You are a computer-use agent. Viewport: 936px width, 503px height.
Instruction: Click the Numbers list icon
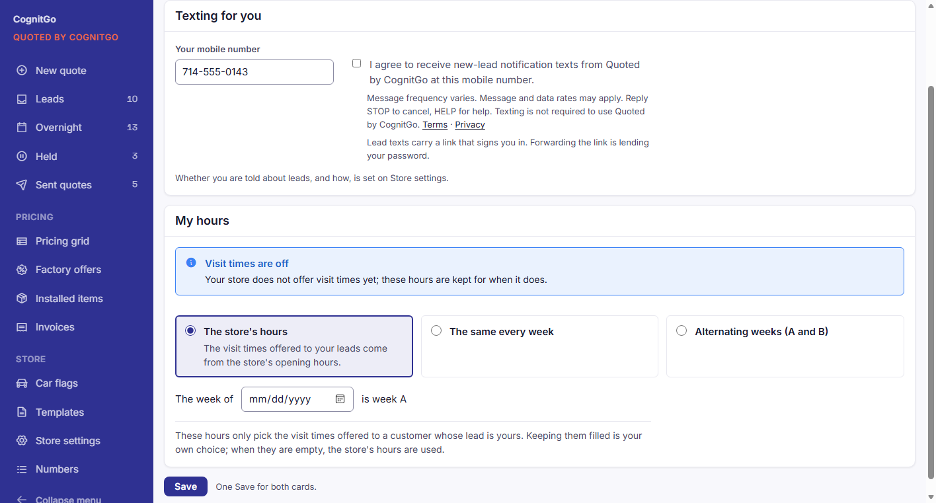[x=22, y=469]
